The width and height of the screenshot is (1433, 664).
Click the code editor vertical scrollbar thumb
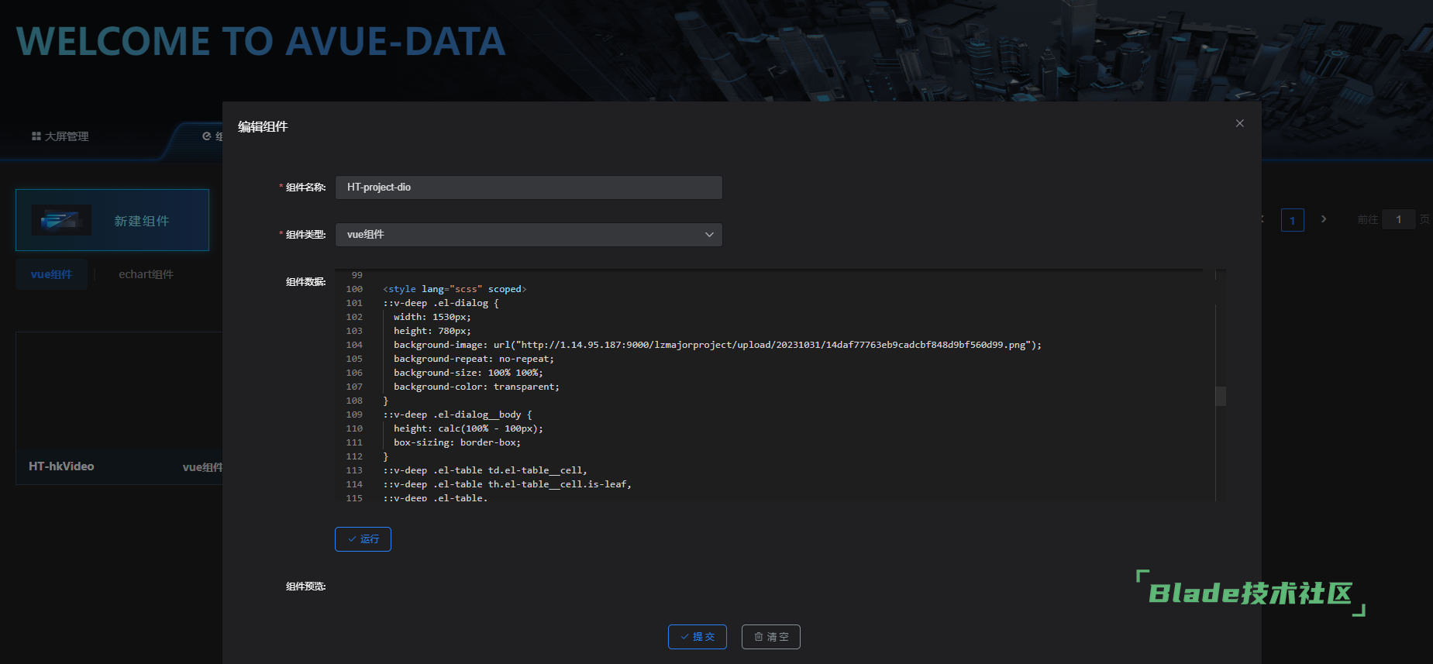coord(1221,396)
